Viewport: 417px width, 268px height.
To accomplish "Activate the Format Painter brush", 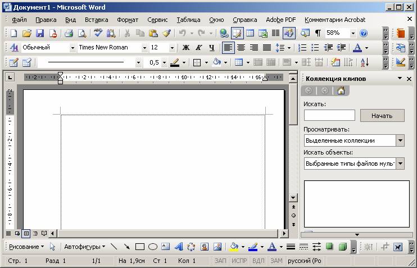I will [166, 33].
